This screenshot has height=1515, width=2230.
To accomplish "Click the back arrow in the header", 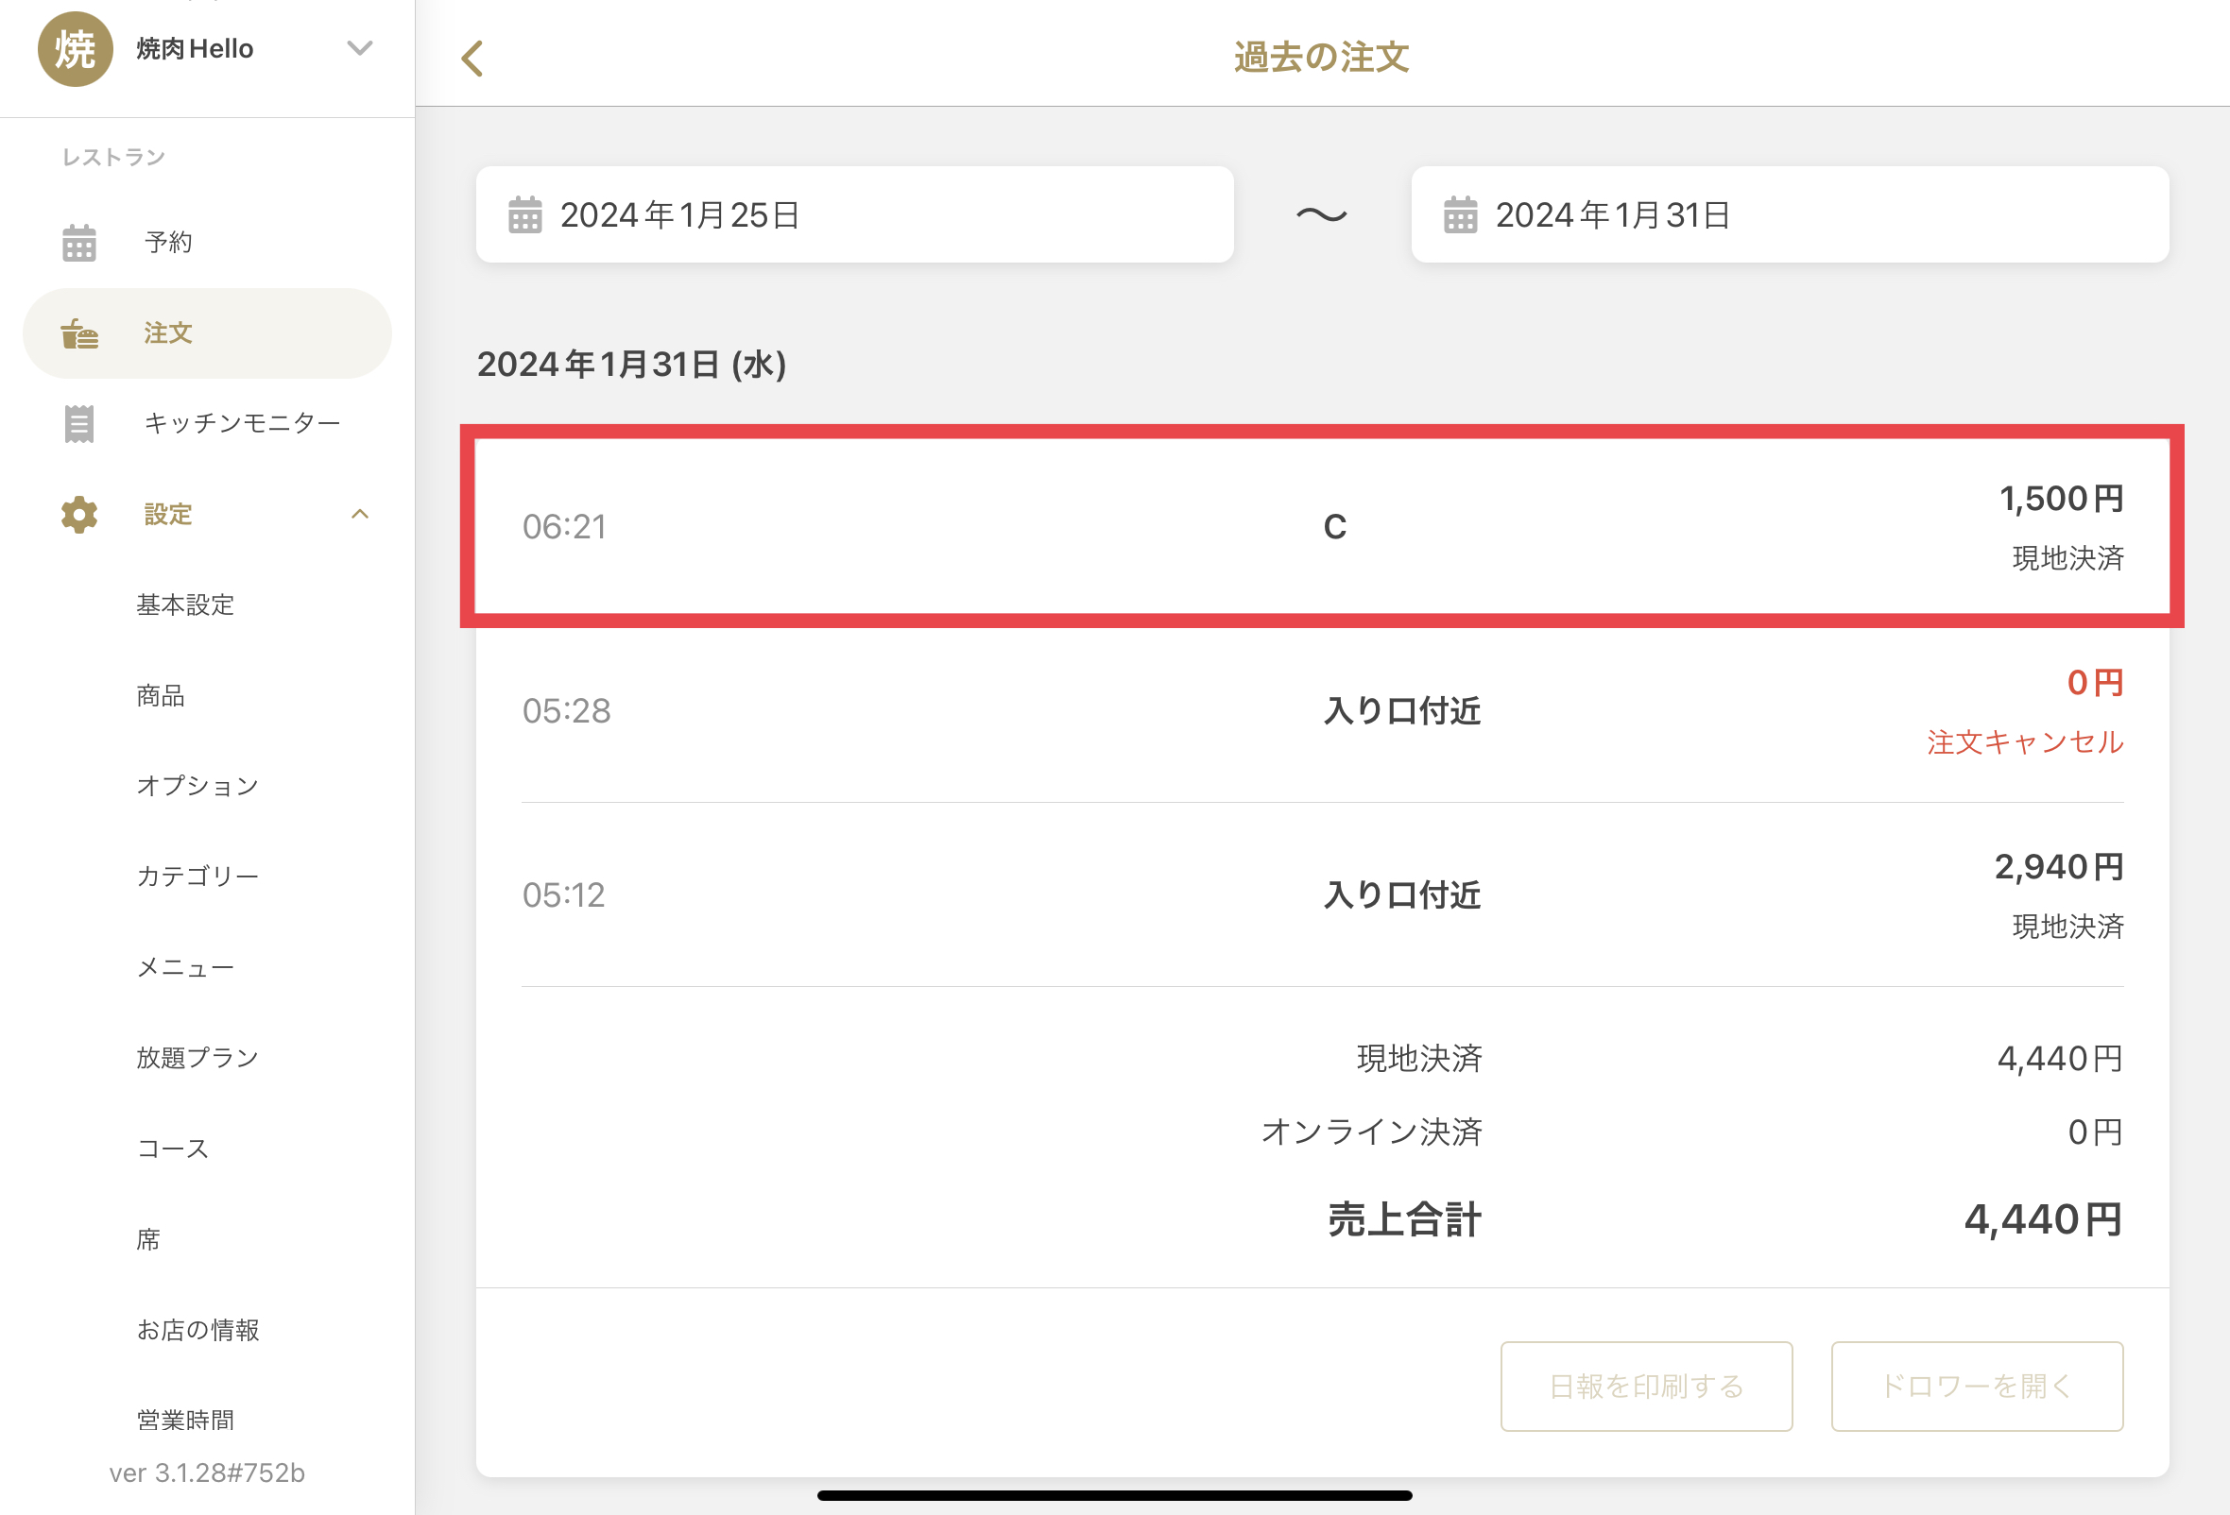I will [x=472, y=59].
